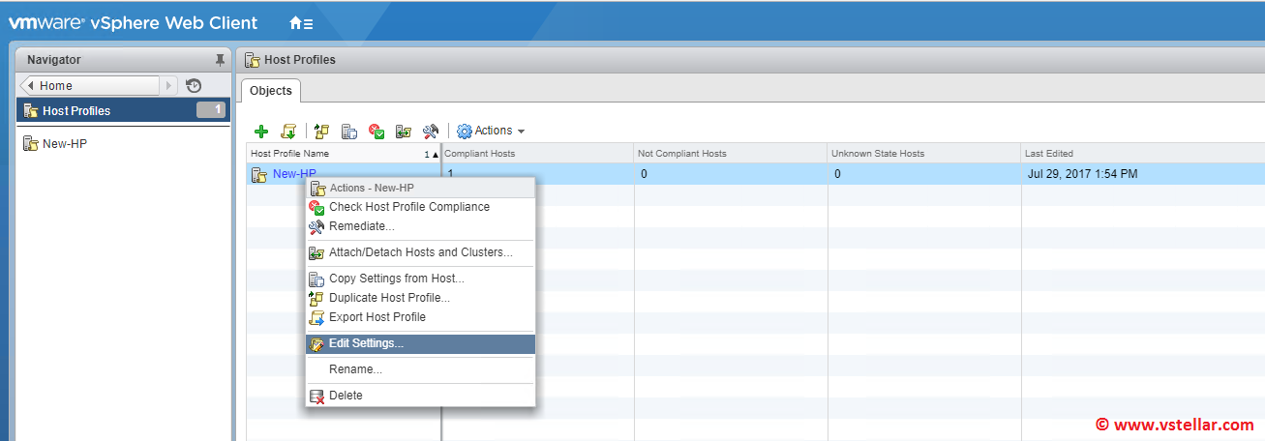
Task: Click the attach/detach hosts toolbar icon
Action: [x=405, y=132]
